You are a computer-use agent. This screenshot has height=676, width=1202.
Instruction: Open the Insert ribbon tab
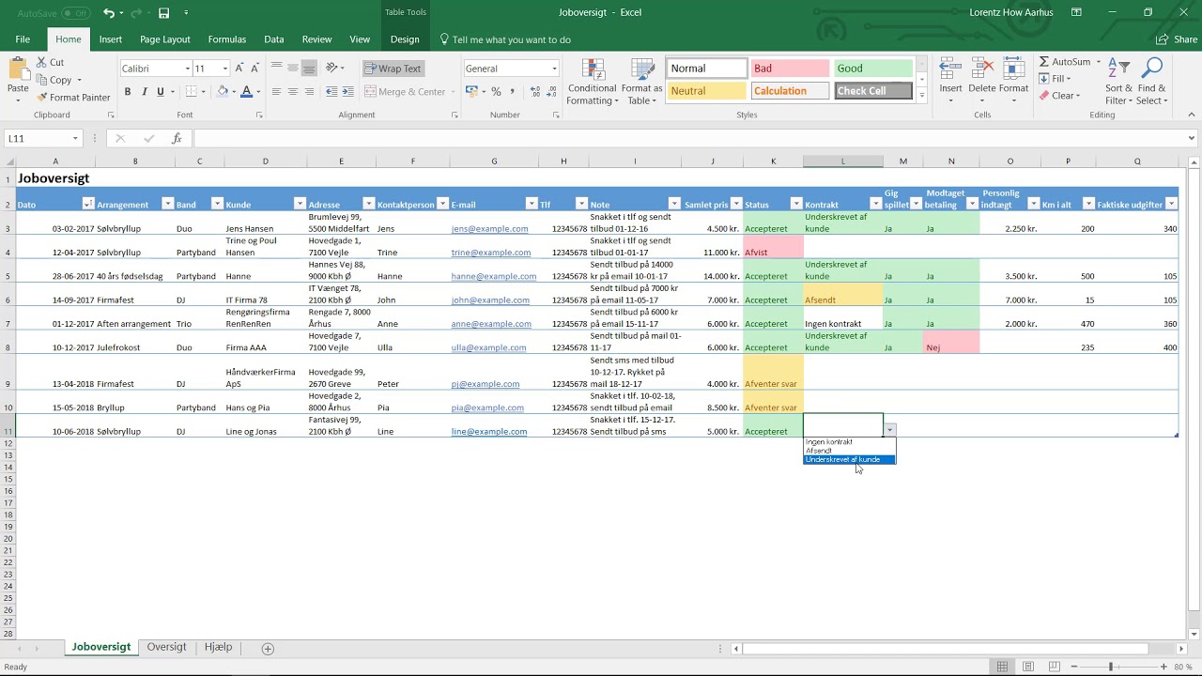[x=111, y=39]
